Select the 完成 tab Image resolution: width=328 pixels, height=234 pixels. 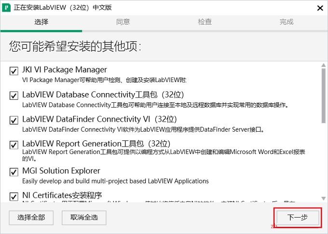[287, 22]
